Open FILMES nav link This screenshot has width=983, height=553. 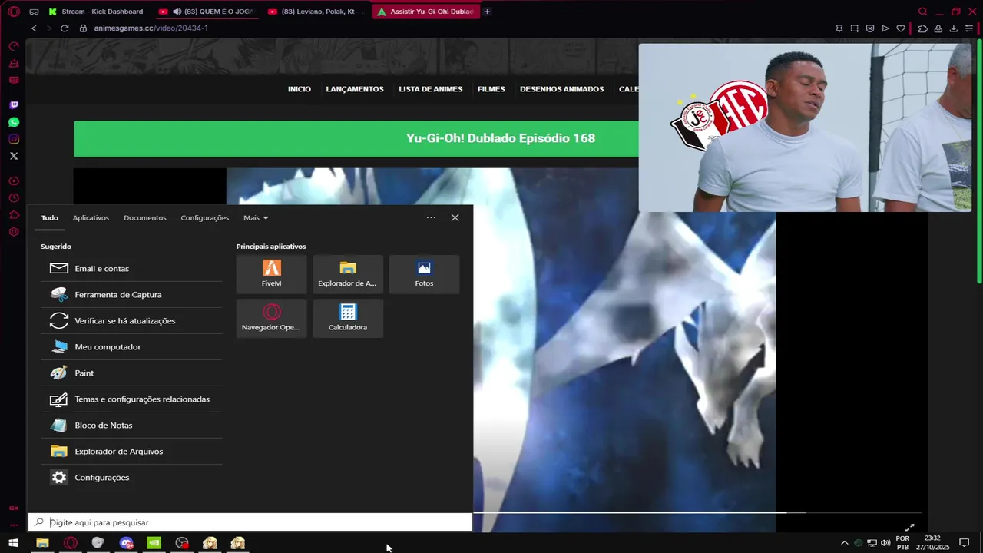[x=491, y=89]
